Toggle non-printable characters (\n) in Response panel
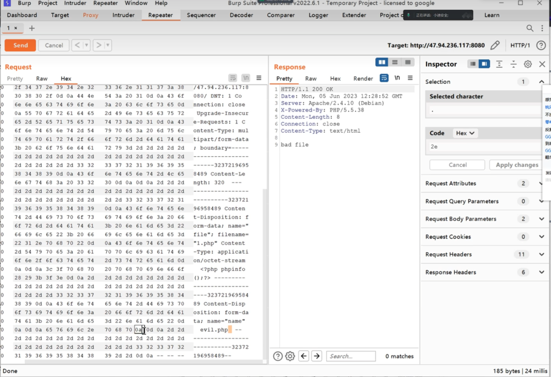This screenshot has height=377, width=551. tap(397, 78)
